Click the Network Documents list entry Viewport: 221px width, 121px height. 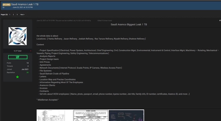(80, 68)
